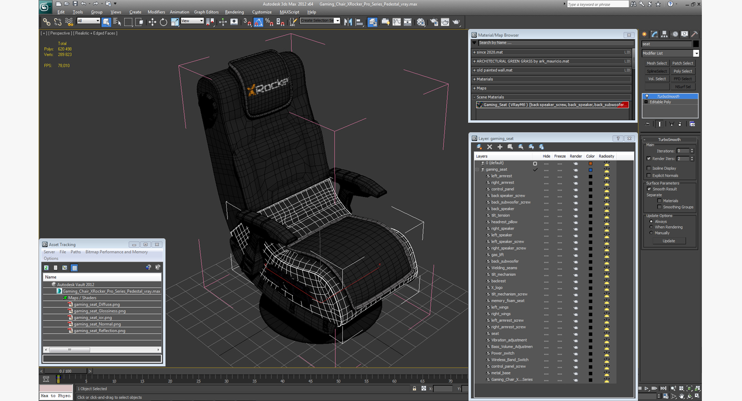Open the Utilities hammer panel

694,35
